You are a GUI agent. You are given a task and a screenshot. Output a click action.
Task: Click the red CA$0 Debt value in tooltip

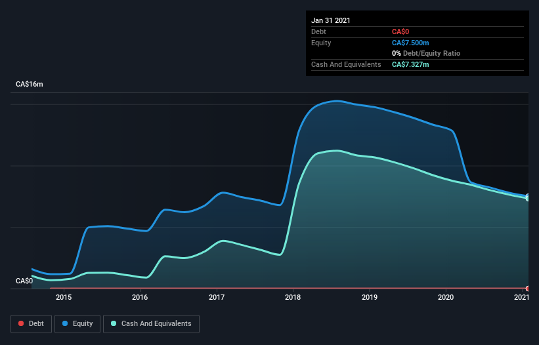click(x=401, y=31)
